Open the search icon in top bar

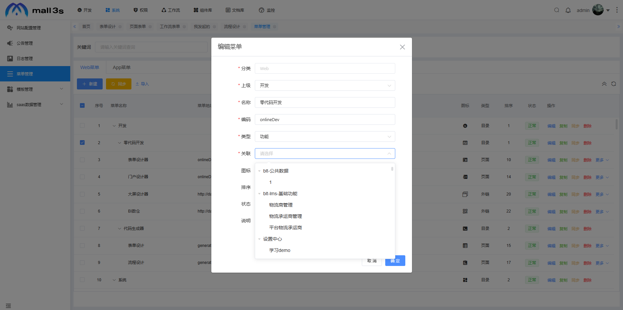[x=557, y=10]
